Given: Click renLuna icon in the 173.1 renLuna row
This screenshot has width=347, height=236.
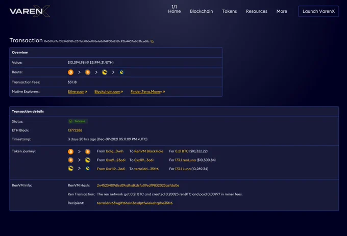Looking at the screenshot, I should pos(88,160).
